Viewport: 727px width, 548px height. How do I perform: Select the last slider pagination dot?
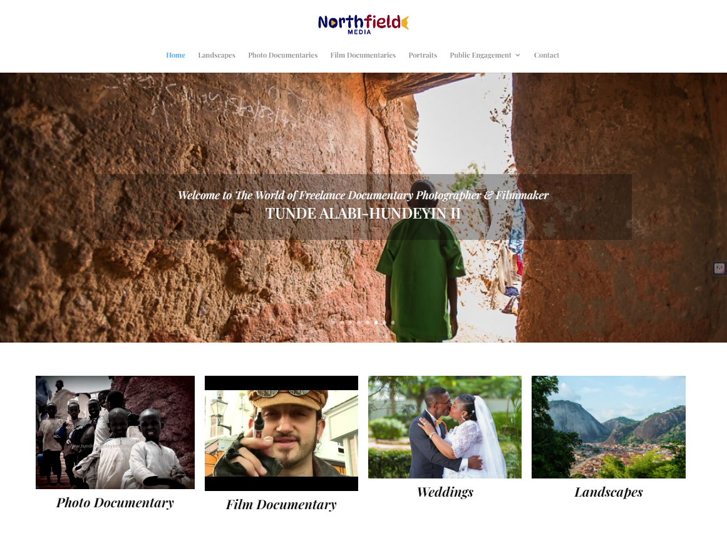pos(393,322)
